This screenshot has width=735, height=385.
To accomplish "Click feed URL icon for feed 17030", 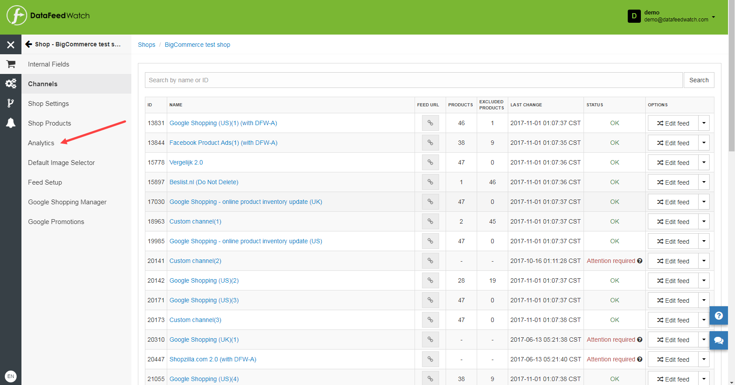I will point(430,202).
